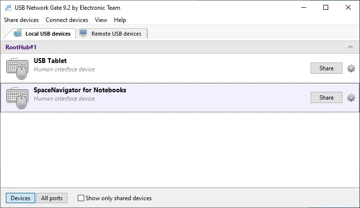
Task: Open the Help menu
Action: 120,20
